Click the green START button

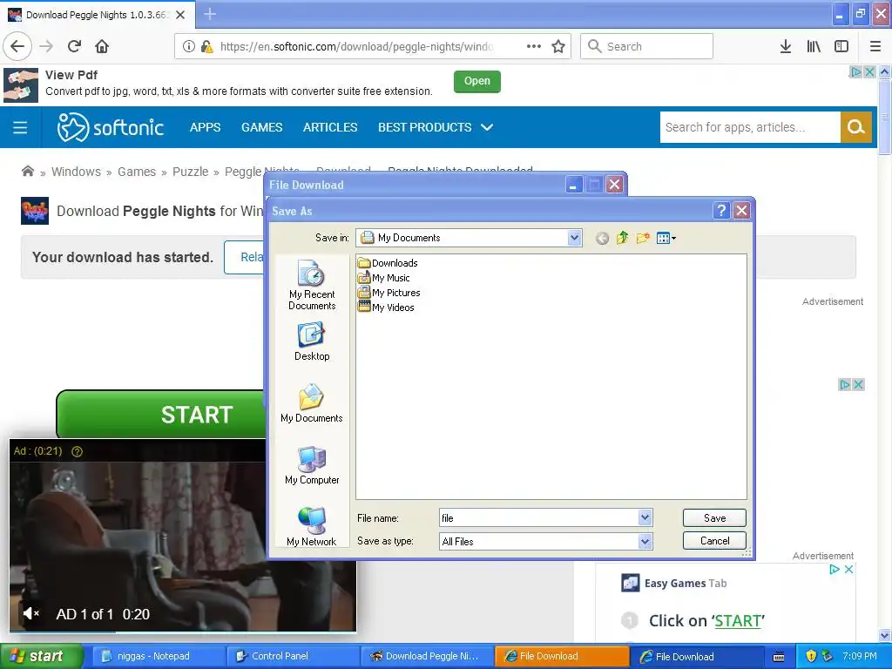pyautogui.click(x=162, y=414)
